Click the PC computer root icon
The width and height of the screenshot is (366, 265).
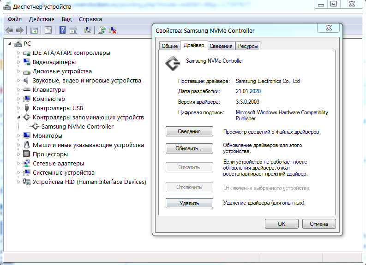click(18, 44)
